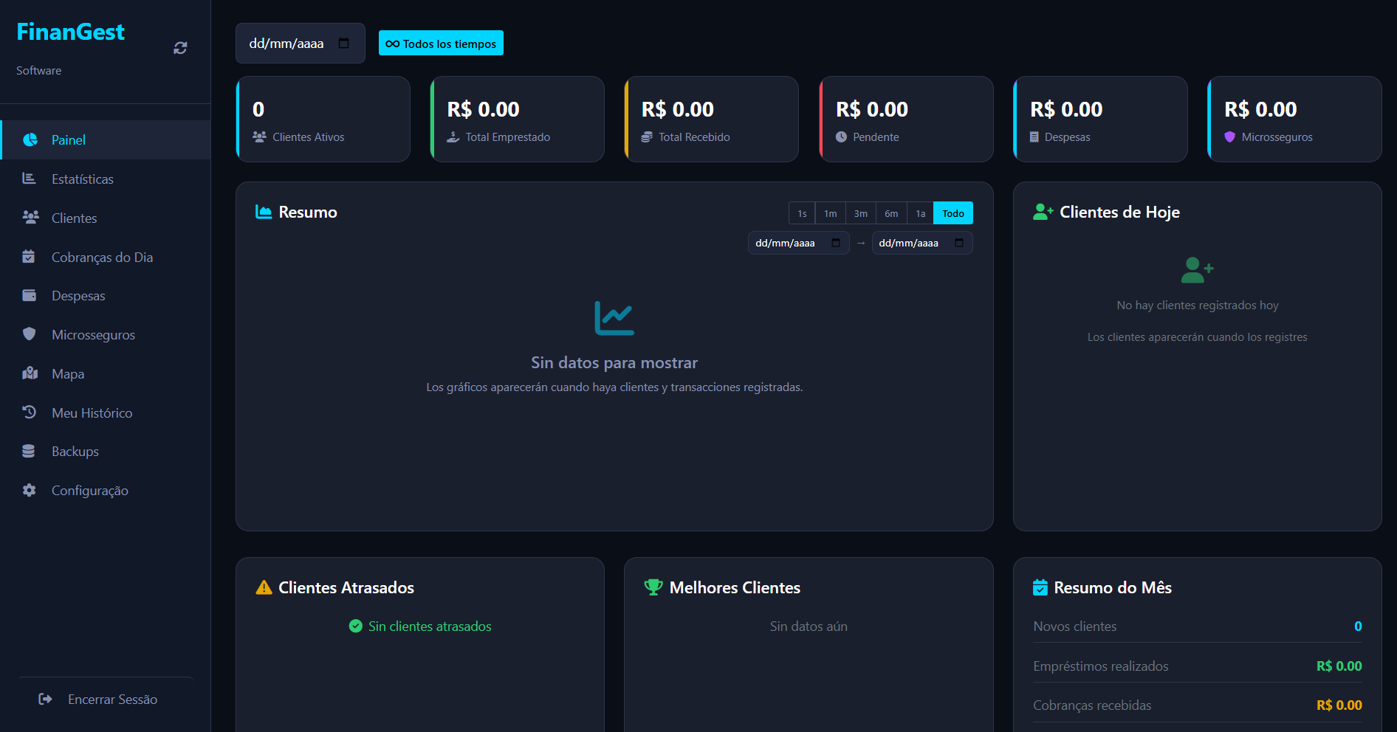Click the Resumo start date input

tap(799, 243)
